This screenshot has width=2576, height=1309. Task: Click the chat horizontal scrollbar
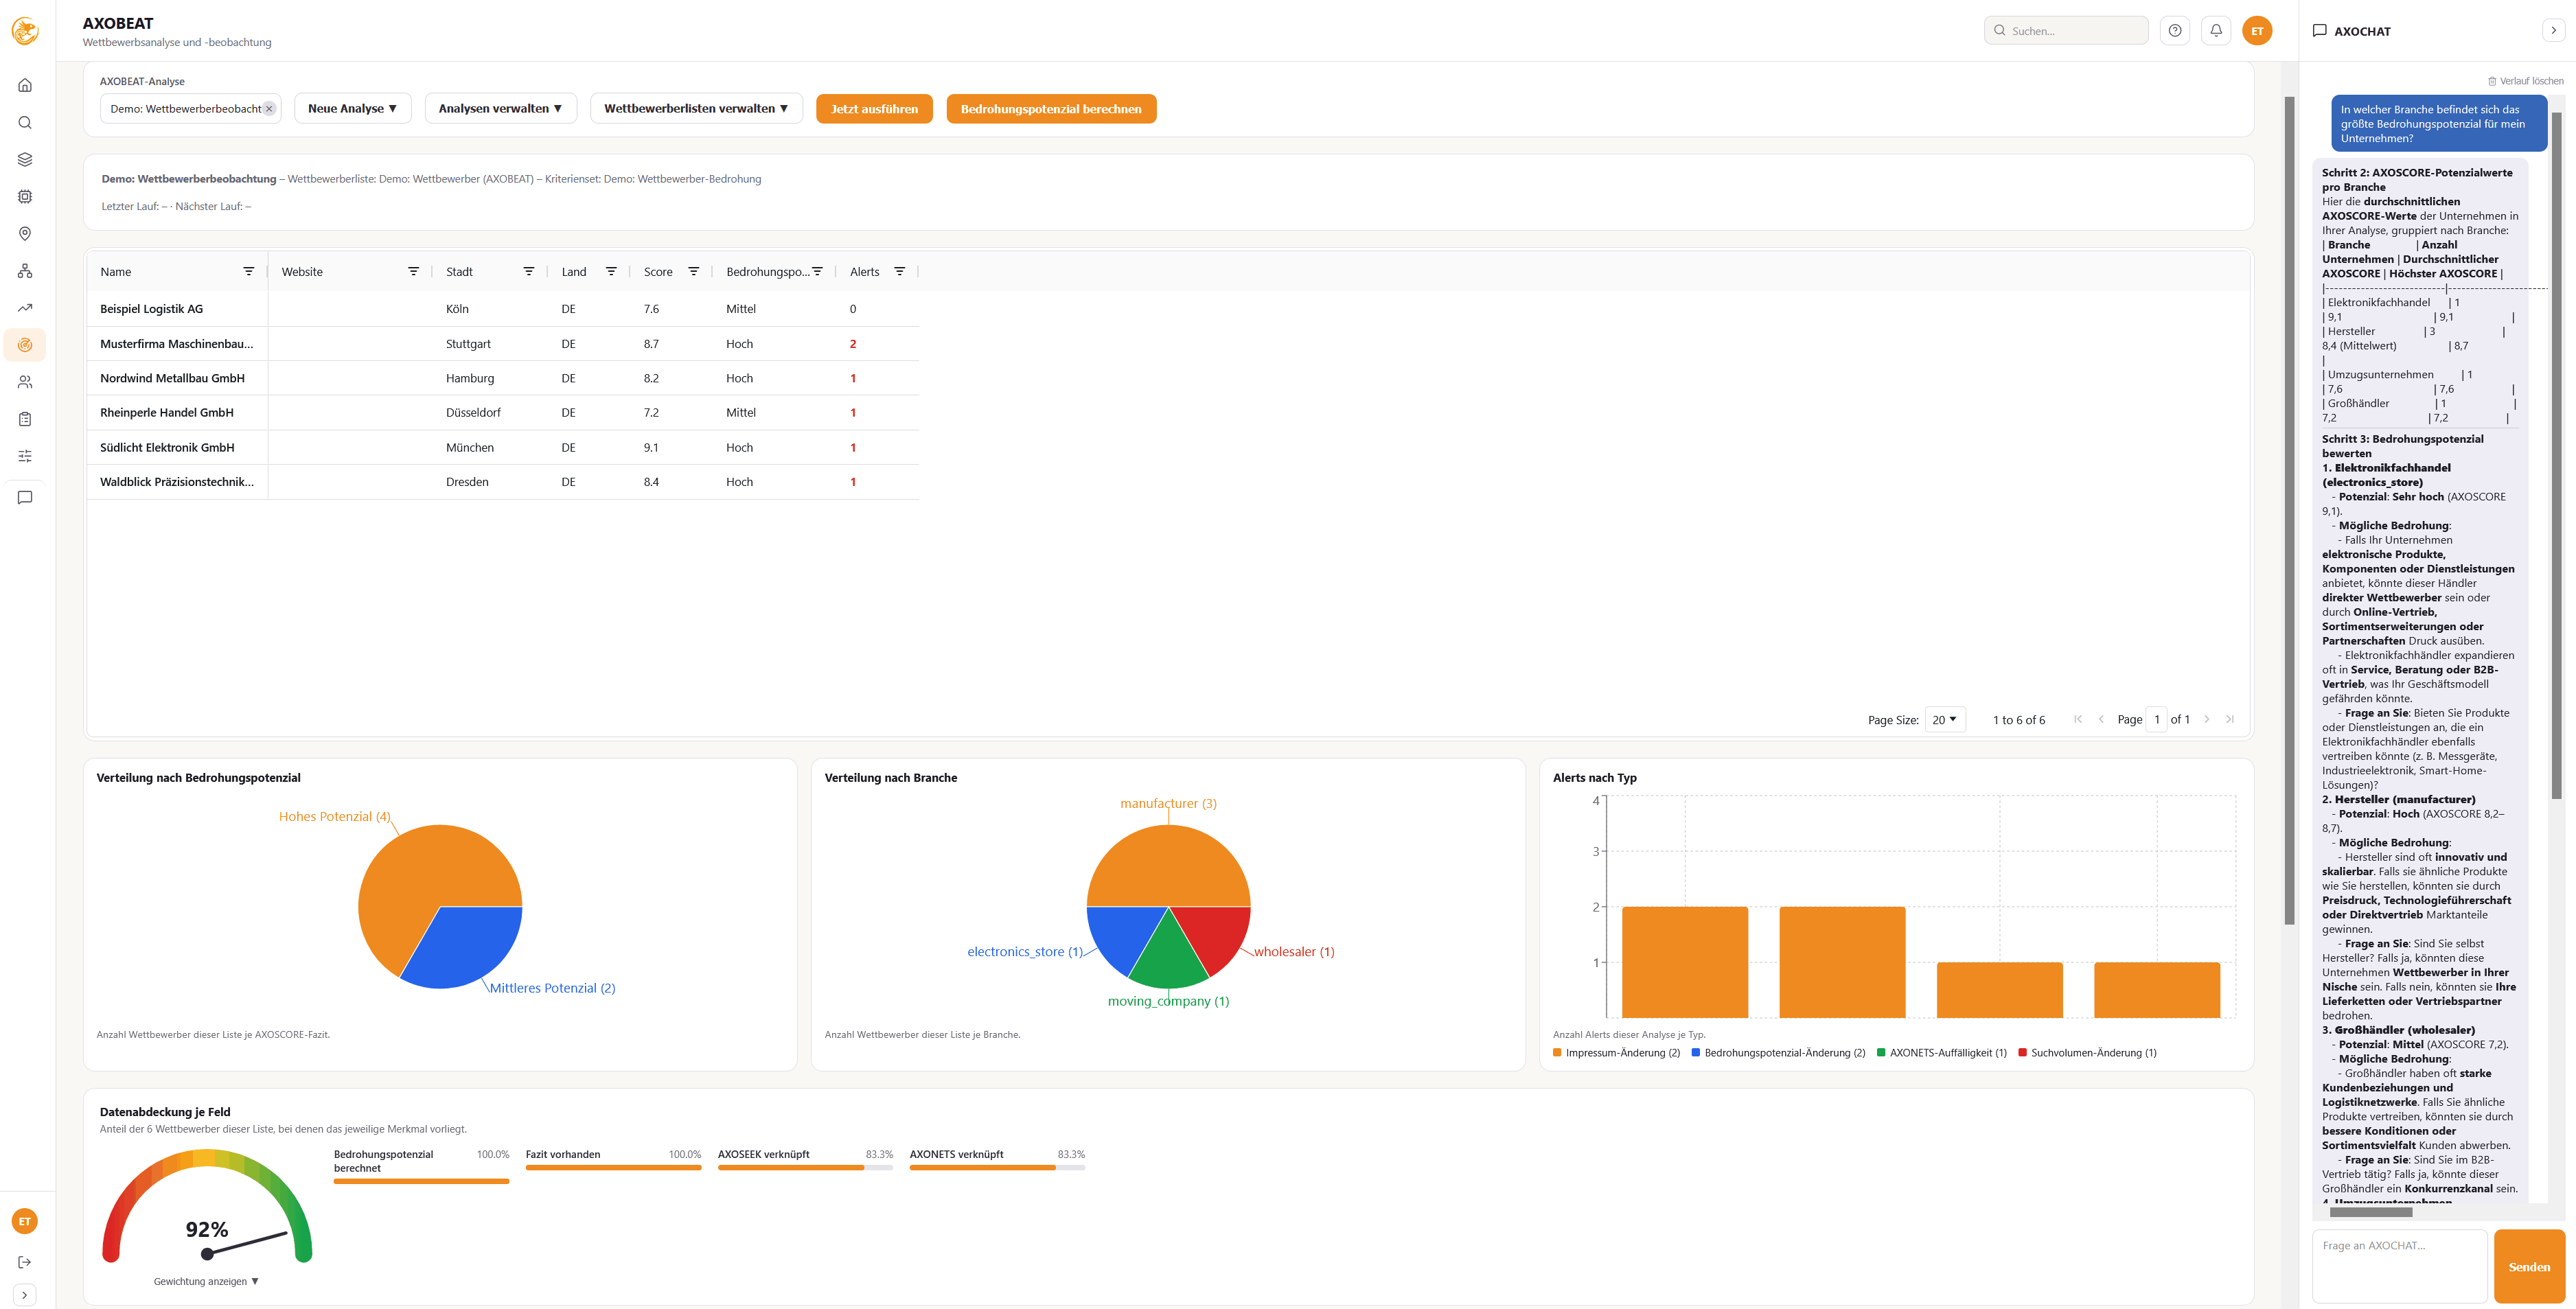point(2371,1212)
